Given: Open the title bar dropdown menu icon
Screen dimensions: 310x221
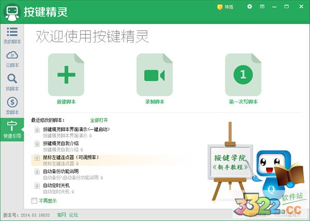Looking at the screenshot, I should coord(262,7).
